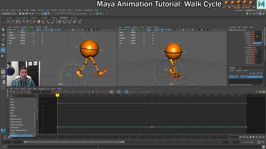This screenshot has width=266, height=149.
Task: Click the yellow current-time marker in Graph Editor
Action: click(x=57, y=96)
